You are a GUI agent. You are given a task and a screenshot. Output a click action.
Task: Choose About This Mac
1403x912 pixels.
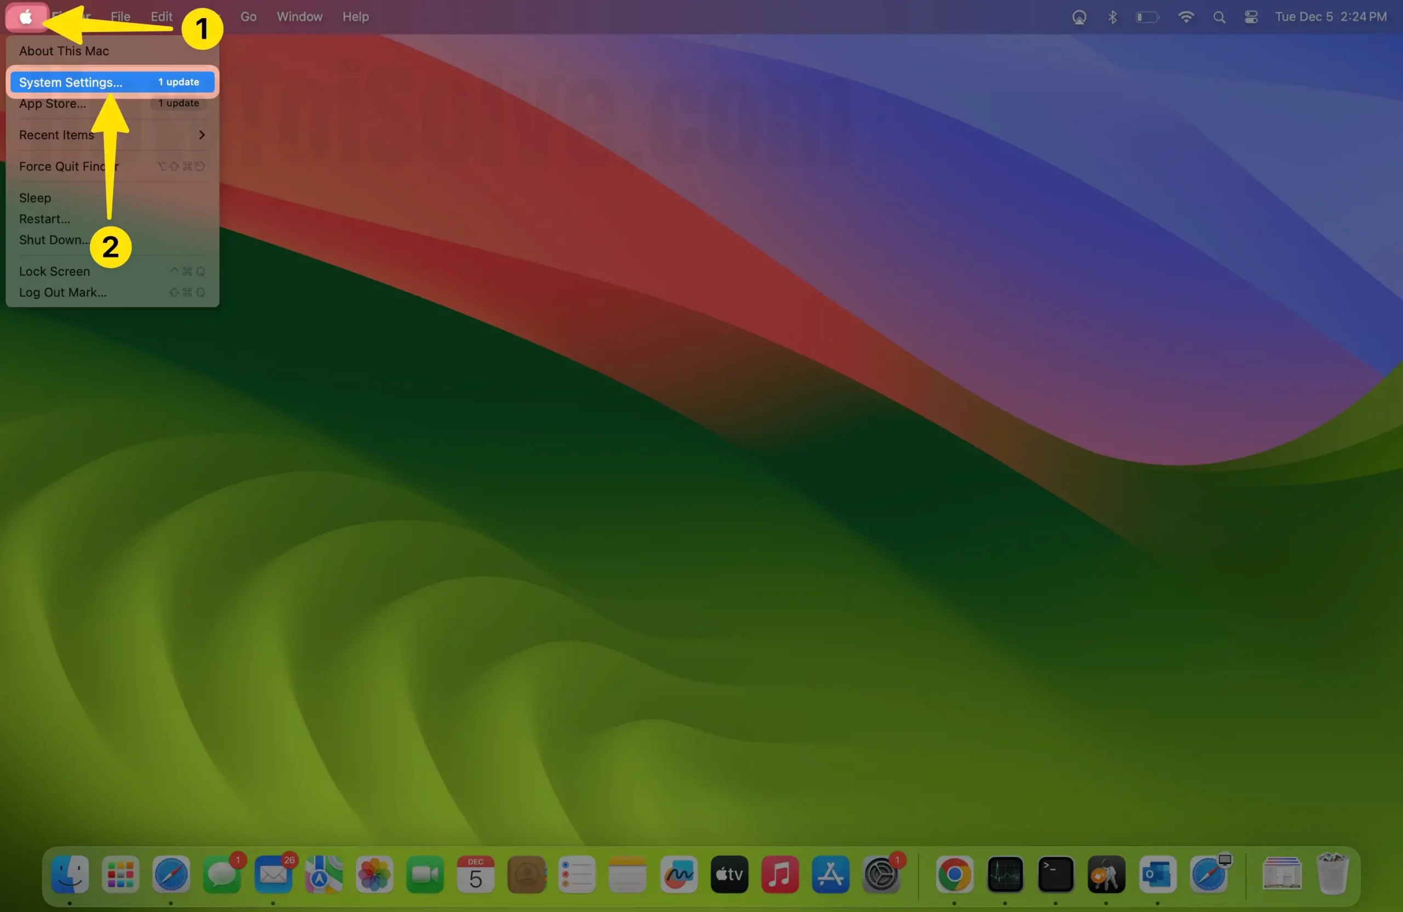click(64, 50)
